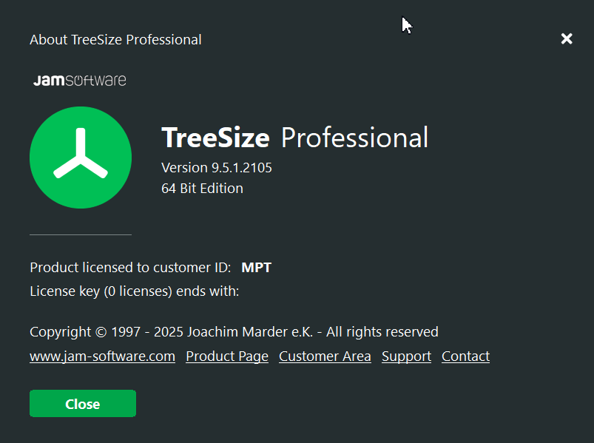Click the 64 Bit Edition label
Image resolution: width=594 pixels, height=443 pixels.
pyautogui.click(x=202, y=189)
